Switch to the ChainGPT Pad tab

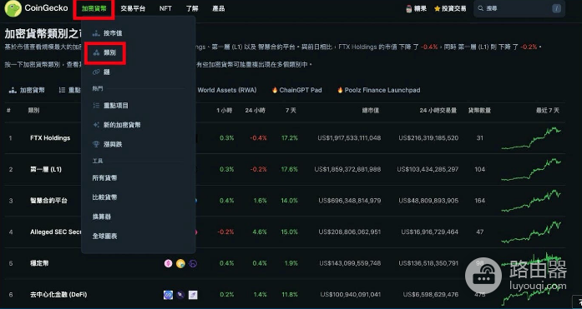296,90
